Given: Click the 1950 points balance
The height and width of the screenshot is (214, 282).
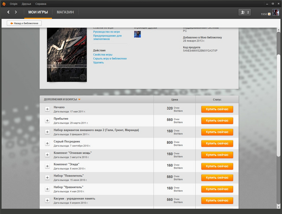Looking at the screenshot, I should pos(264,14).
